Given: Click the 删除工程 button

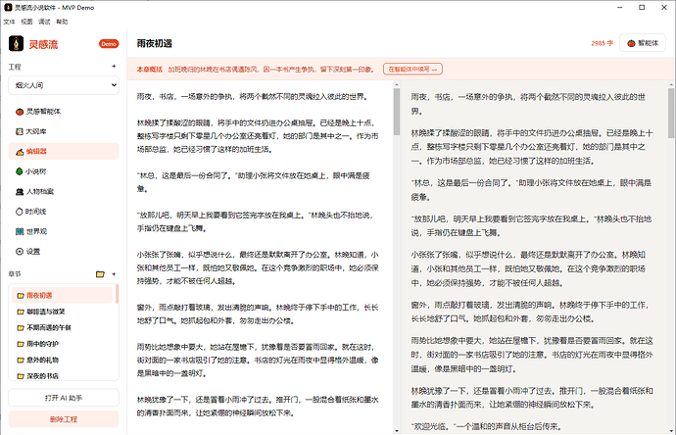Looking at the screenshot, I should [x=64, y=419].
